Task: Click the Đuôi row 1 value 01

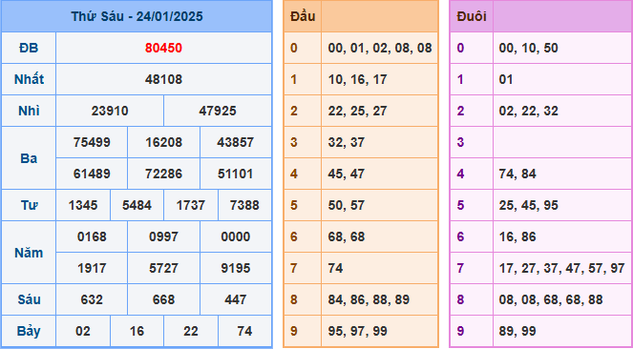Action: (506, 79)
